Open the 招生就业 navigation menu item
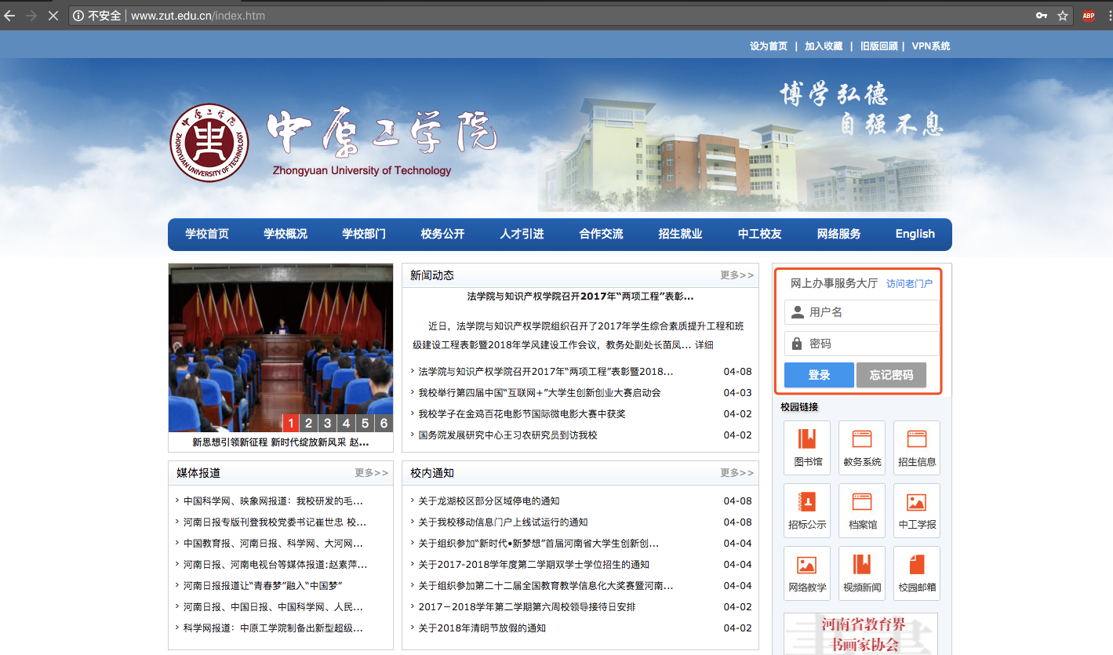The width and height of the screenshot is (1113, 655). (x=680, y=234)
